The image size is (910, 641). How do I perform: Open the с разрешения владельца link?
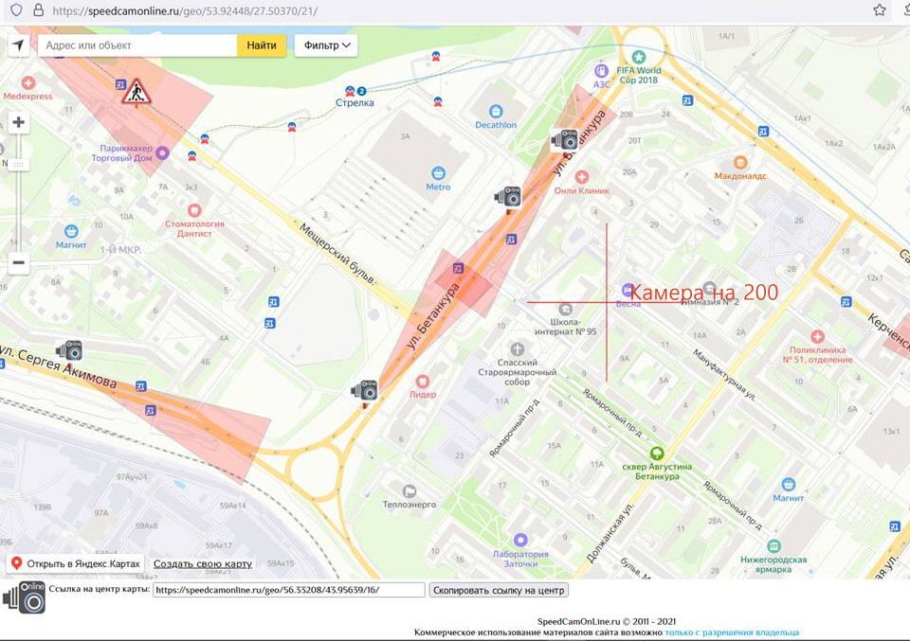(731, 632)
